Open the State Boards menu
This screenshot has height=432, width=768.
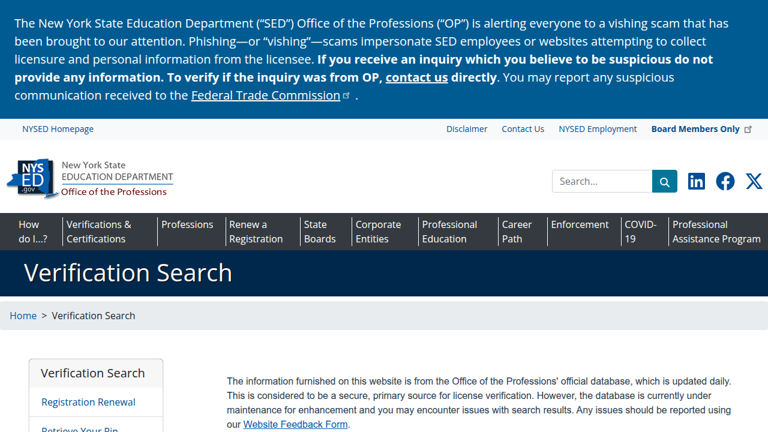click(x=320, y=232)
